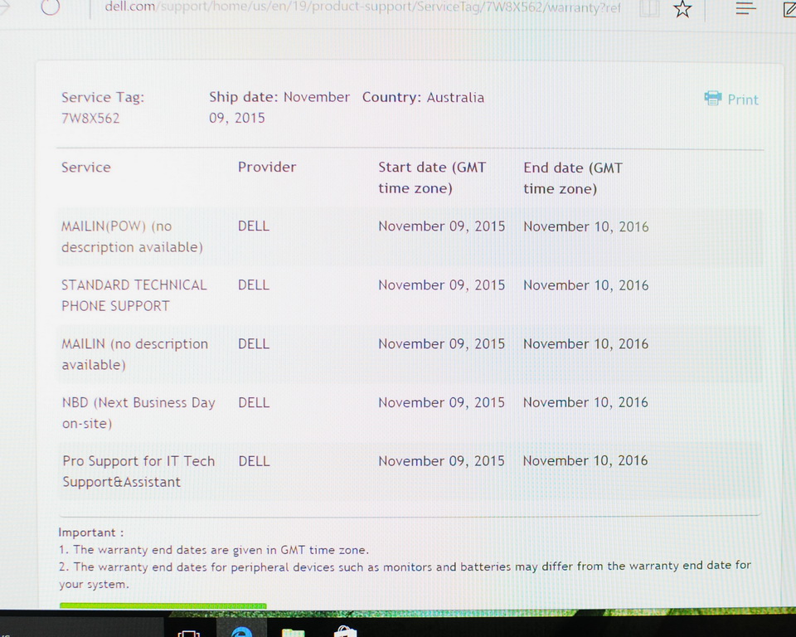
Task: Open Task View on the taskbar
Action: click(x=189, y=634)
